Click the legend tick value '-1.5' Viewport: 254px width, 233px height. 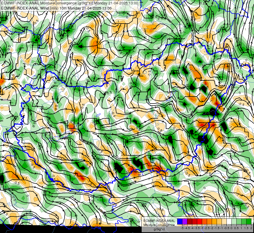[217, 228]
